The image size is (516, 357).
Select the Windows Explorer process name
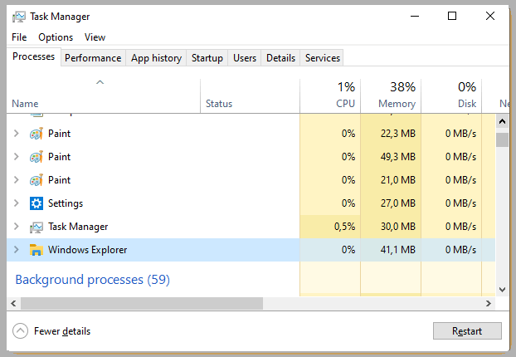pos(88,250)
